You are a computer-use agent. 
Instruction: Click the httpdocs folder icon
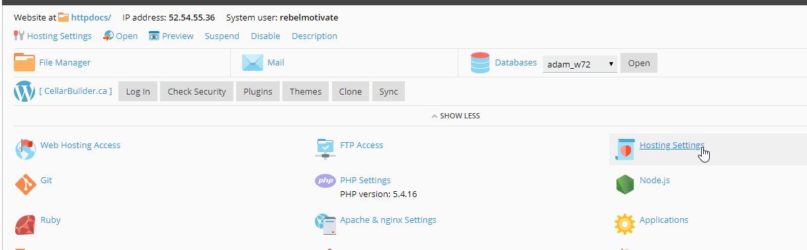(64, 18)
